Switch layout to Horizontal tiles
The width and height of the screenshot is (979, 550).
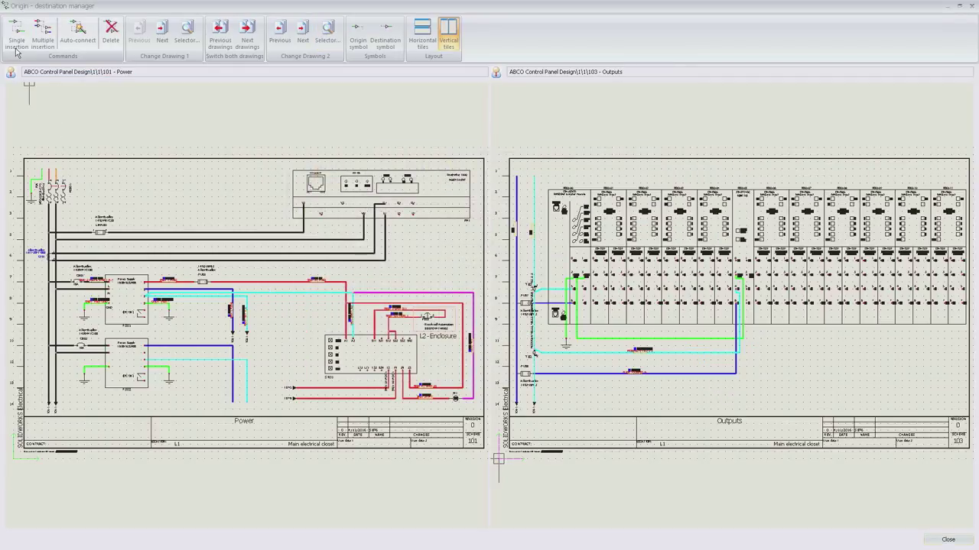(422, 34)
